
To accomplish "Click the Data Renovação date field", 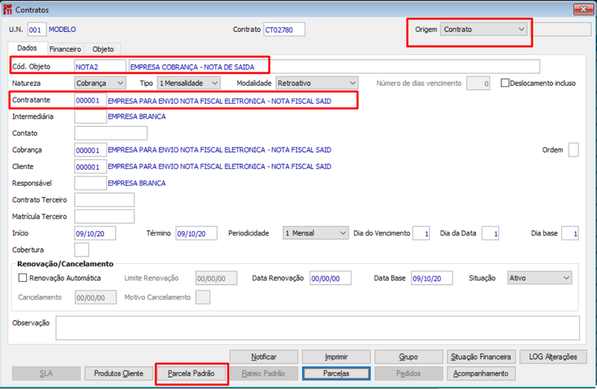I will tap(331, 278).
